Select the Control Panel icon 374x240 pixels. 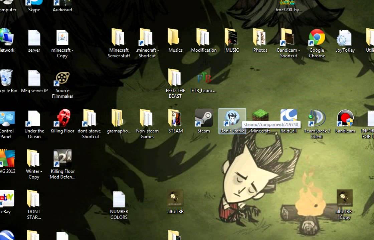click(7, 125)
